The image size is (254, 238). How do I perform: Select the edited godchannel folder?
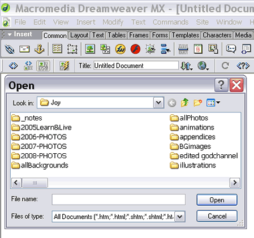coord(204,156)
